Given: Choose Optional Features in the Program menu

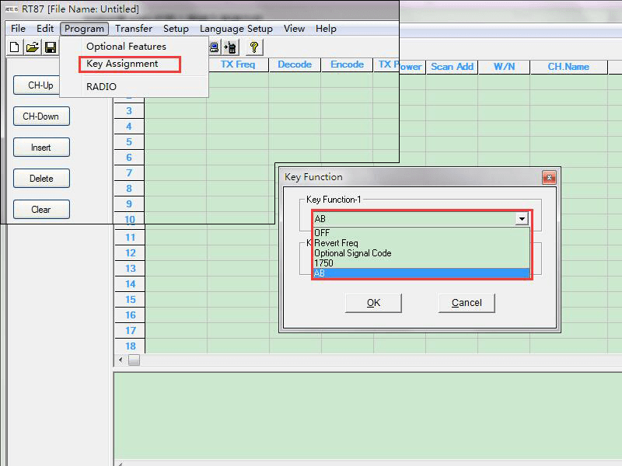Looking at the screenshot, I should tap(126, 47).
